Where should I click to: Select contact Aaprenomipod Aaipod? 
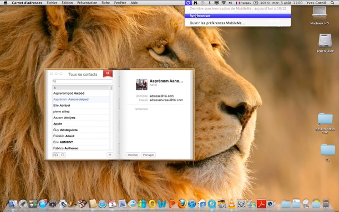(x=81, y=93)
